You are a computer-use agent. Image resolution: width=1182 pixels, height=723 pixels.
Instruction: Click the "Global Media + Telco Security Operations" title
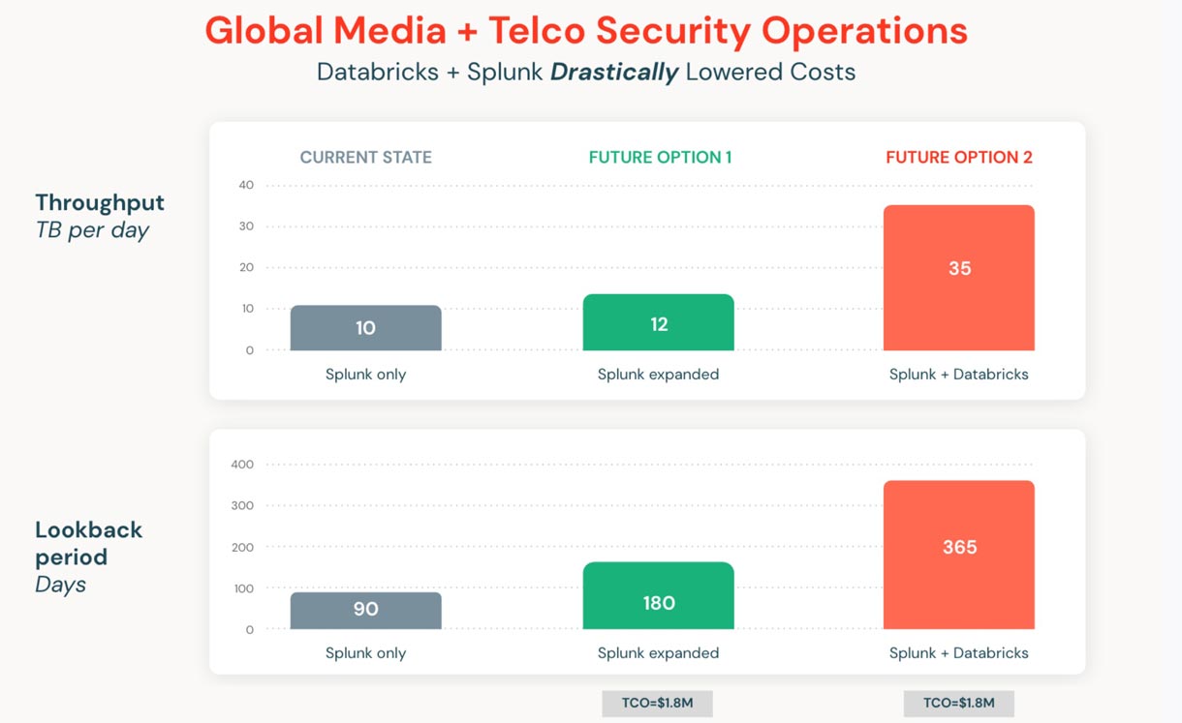[586, 31]
